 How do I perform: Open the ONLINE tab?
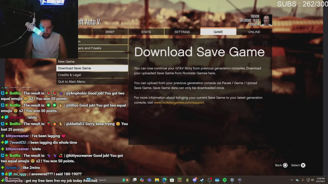point(254,32)
